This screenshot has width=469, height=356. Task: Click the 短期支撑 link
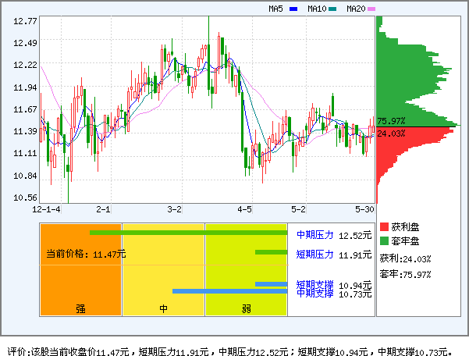click(x=314, y=284)
